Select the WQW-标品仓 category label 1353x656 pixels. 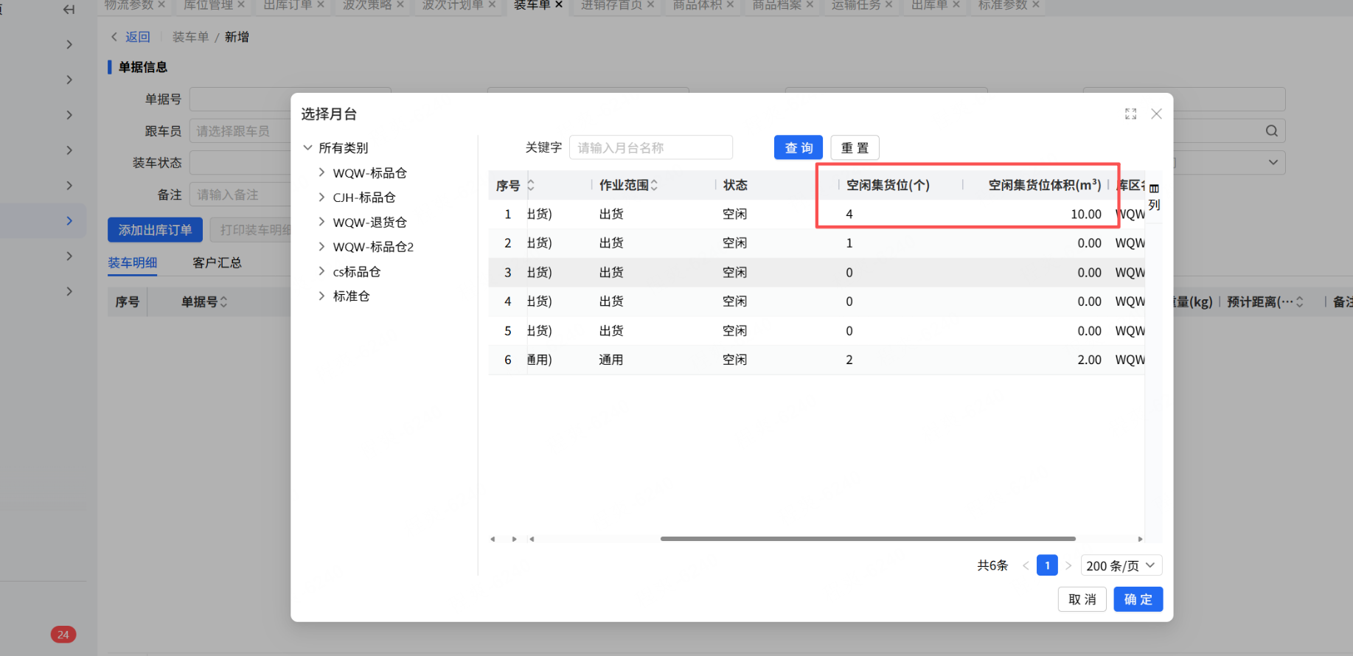click(370, 172)
